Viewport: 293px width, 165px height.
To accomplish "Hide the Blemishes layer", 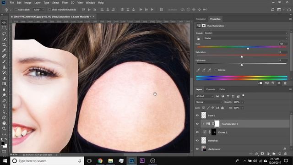I will click(x=197, y=141).
